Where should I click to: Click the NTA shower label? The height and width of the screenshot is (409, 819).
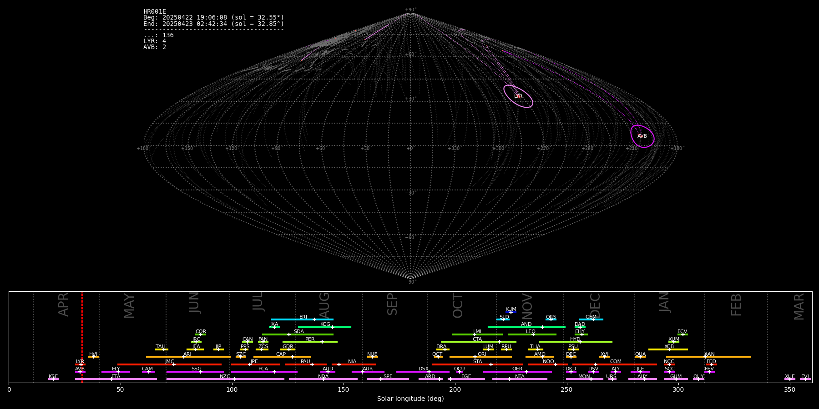(520, 377)
